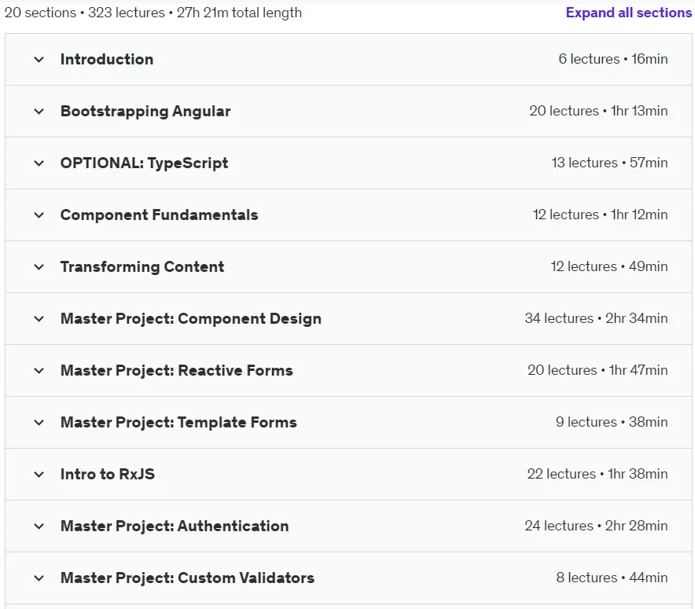Open the Bootstrapping Angular section title
This screenshot has width=695, height=609.
point(145,111)
